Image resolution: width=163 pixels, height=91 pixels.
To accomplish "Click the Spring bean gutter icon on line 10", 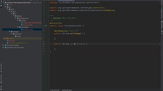I will (x=46, y=26).
